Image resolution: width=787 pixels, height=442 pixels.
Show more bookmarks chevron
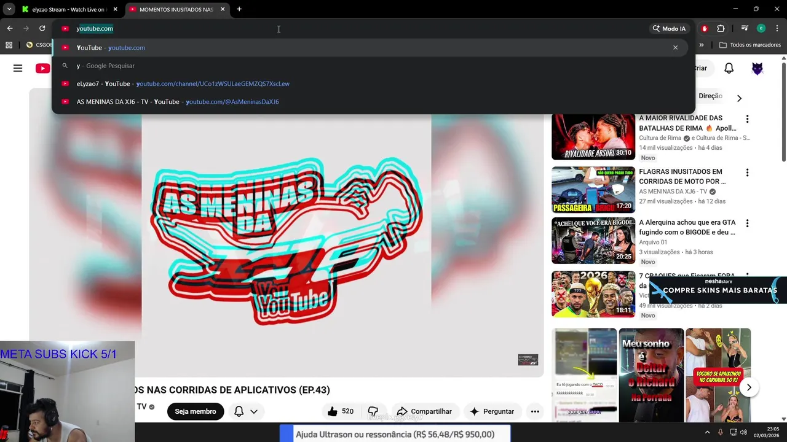(x=702, y=45)
